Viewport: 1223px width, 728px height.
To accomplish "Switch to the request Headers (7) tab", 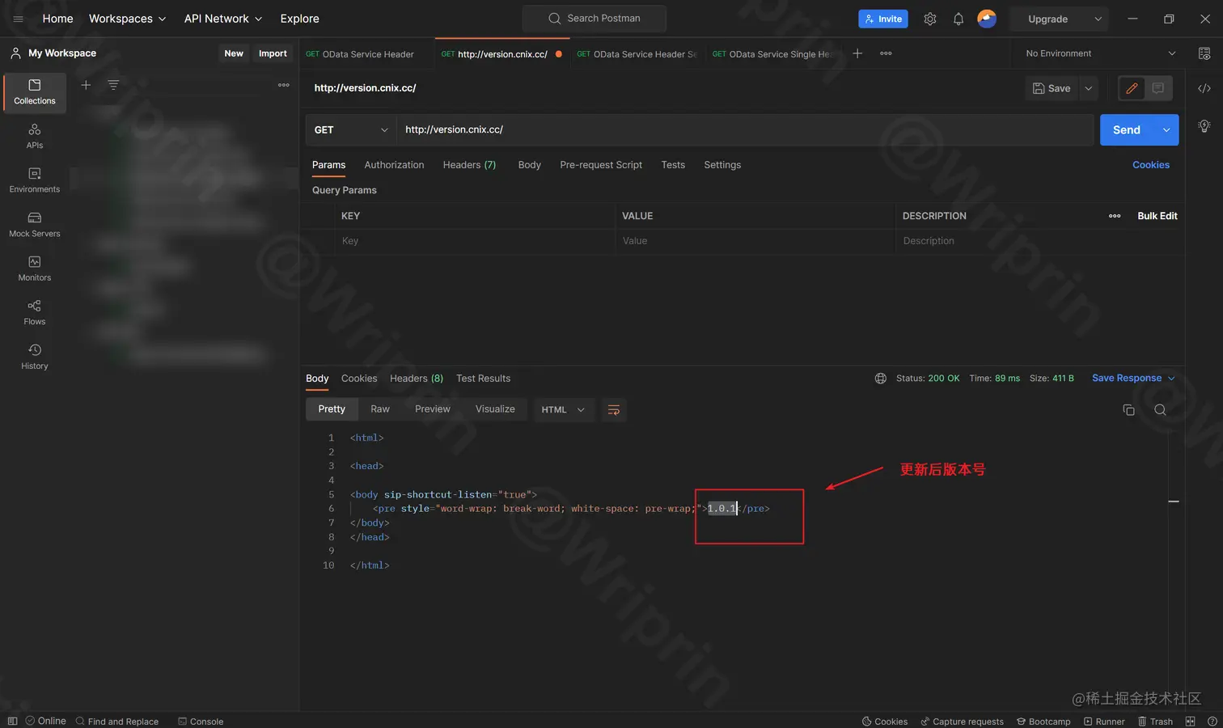I will [x=469, y=165].
